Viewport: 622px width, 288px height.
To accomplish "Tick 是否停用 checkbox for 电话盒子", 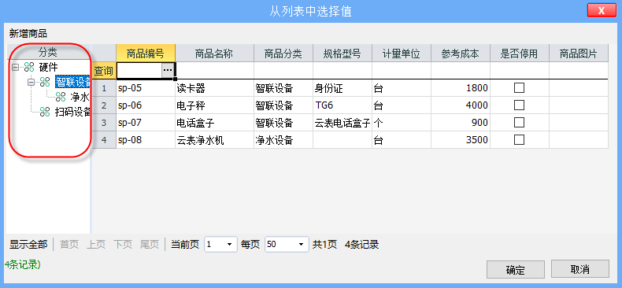I will tap(520, 122).
